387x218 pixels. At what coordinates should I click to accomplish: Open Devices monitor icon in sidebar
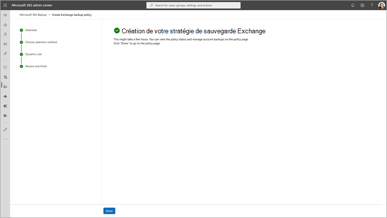click(5, 44)
